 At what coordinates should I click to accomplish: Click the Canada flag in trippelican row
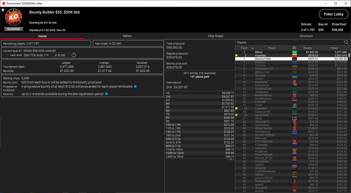[294, 82]
